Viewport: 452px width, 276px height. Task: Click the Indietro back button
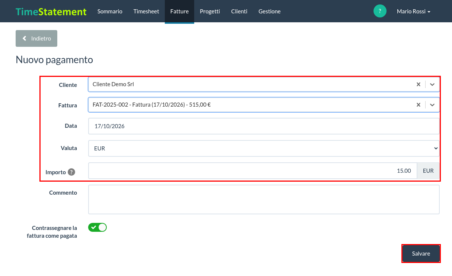tap(36, 38)
